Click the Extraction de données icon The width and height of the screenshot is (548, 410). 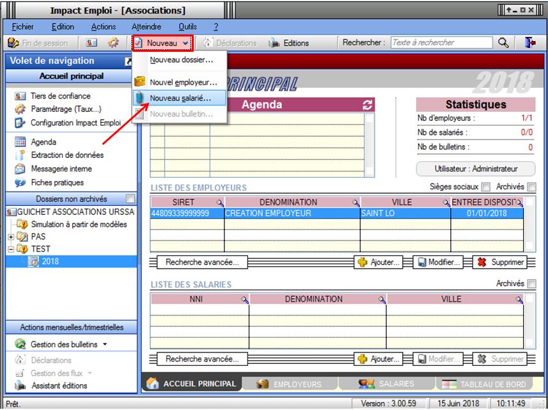tap(20, 155)
